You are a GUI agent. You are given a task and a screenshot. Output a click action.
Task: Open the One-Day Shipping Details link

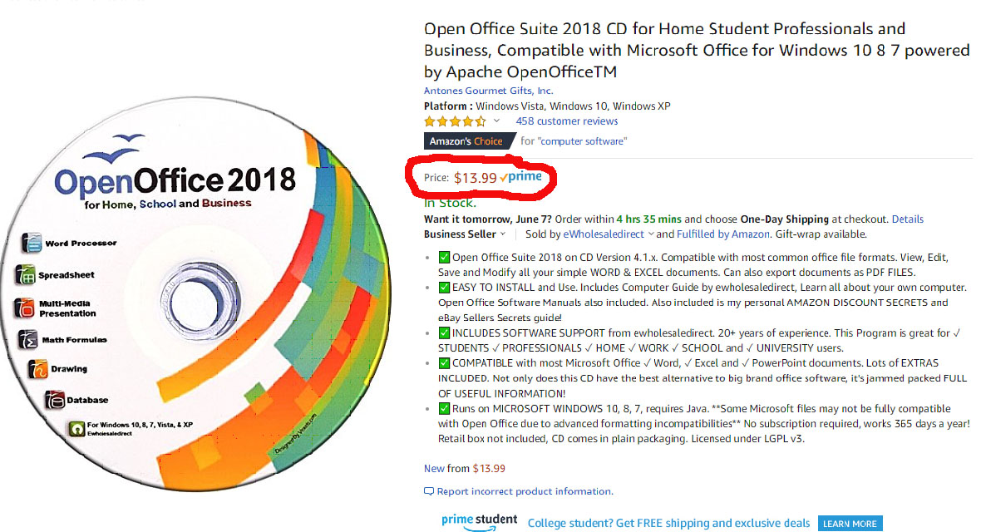pos(907,219)
